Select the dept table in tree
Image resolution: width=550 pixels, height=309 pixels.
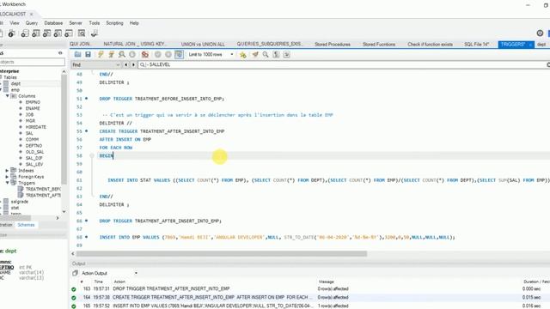pos(15,83)
